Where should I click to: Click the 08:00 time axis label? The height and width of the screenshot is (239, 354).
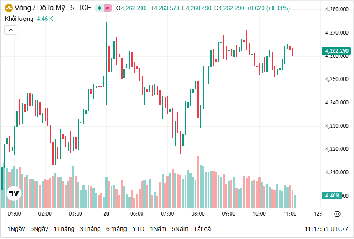pos(198,214)
